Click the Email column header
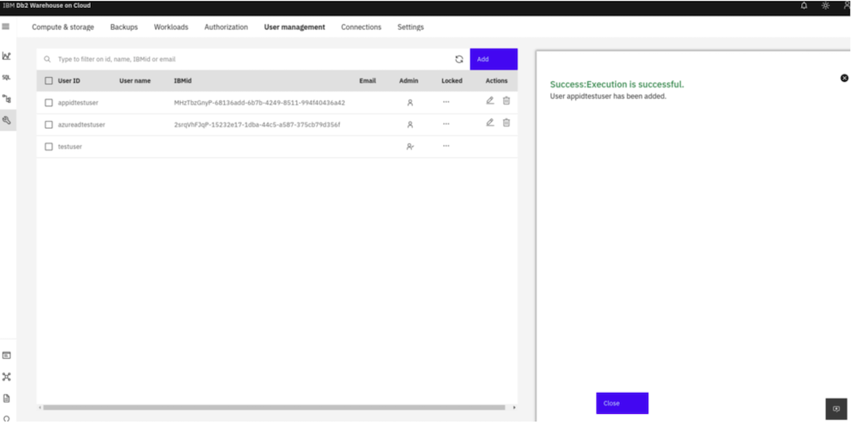852x422 pixels. point(368,81)
